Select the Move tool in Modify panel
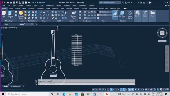The height and width of the screenshot is (96, 170). tap(59, 12)
